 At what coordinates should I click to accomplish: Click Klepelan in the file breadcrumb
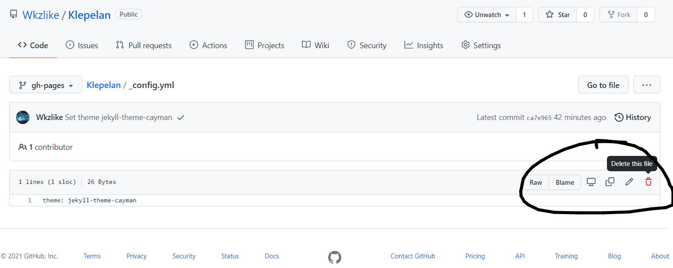(x=104, y=85)
